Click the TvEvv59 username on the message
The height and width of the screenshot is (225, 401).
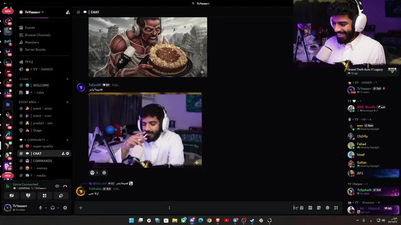[x=95, y=85]
